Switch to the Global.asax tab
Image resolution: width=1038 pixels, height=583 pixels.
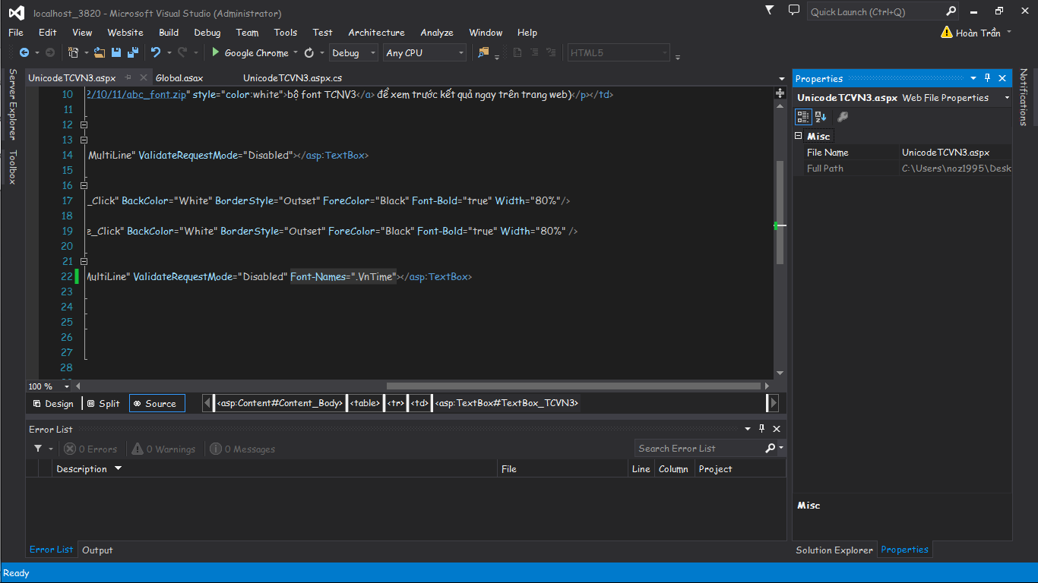pyautogui.click(x=179, y=77)
